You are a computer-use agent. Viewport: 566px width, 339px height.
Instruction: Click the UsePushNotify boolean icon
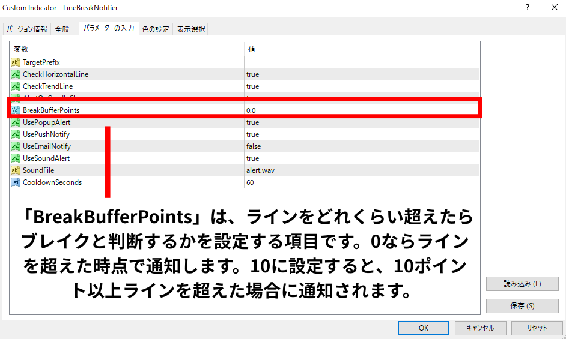[16, 134]
